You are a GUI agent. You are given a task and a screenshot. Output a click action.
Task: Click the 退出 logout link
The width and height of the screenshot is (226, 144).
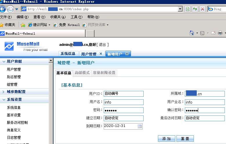point(102,44)
